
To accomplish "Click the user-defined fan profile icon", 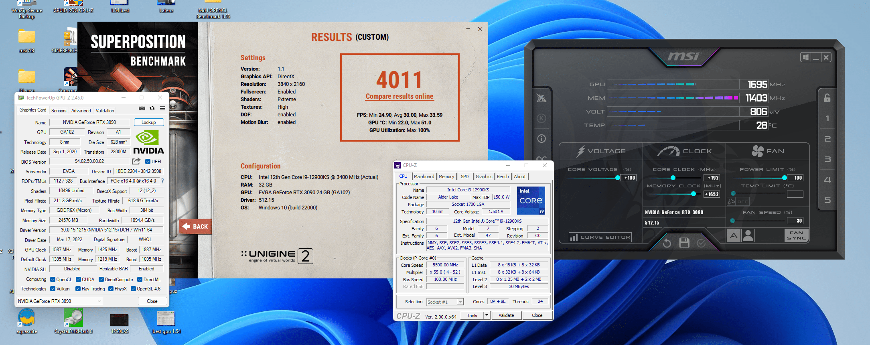I will pyautogui.click(x=748, y=235).
